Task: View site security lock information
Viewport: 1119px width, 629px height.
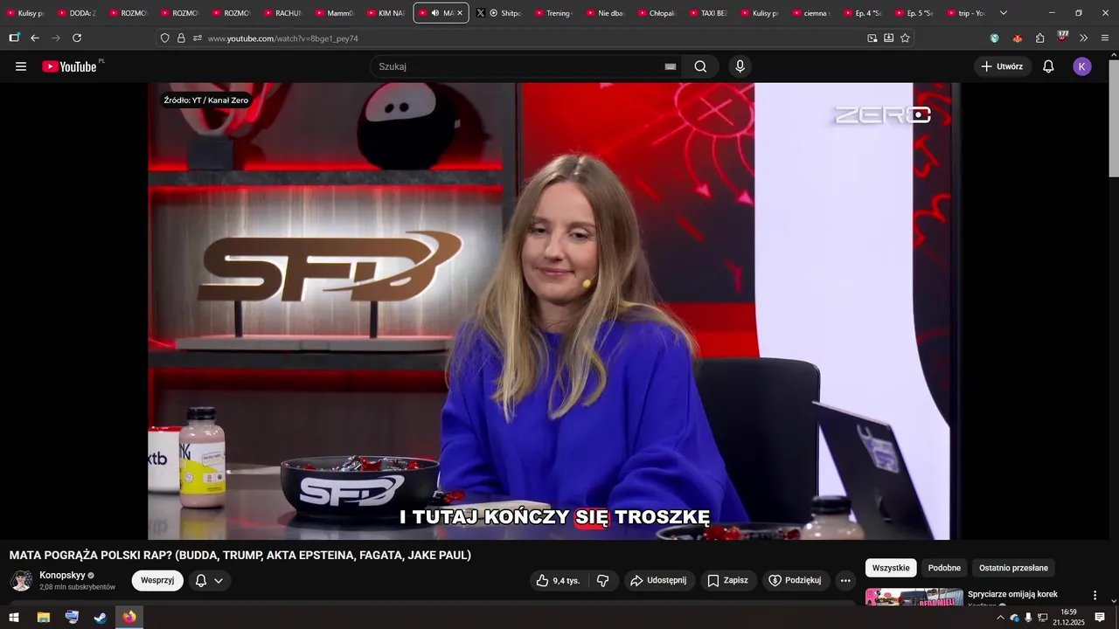Action: (181, 38)
